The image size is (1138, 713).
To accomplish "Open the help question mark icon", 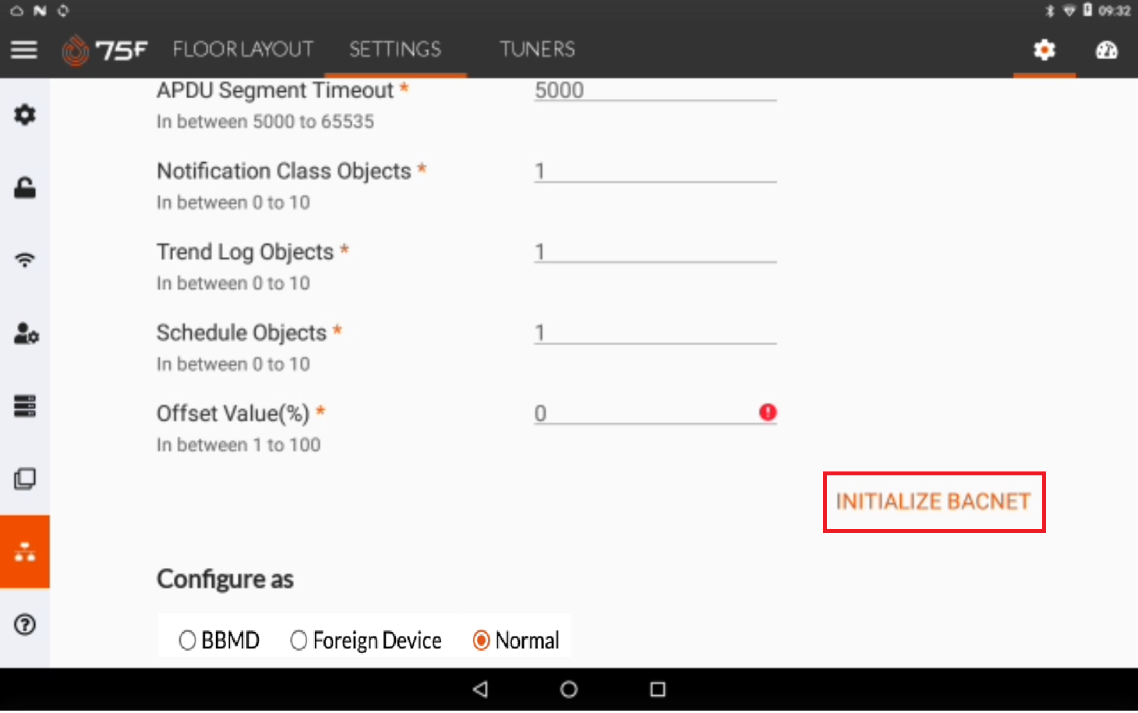I will pyautogui.click(x=25, y=624).
